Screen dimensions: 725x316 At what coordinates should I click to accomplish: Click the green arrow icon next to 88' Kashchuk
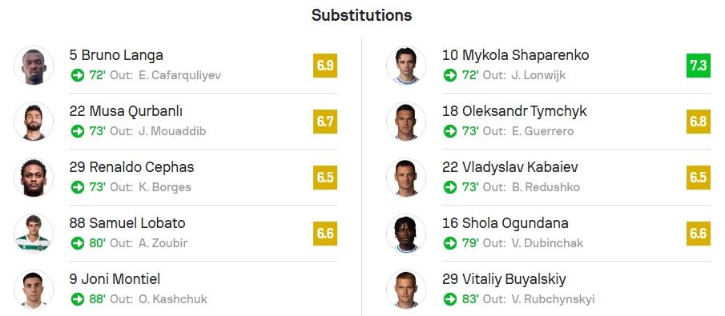point(77,299)
